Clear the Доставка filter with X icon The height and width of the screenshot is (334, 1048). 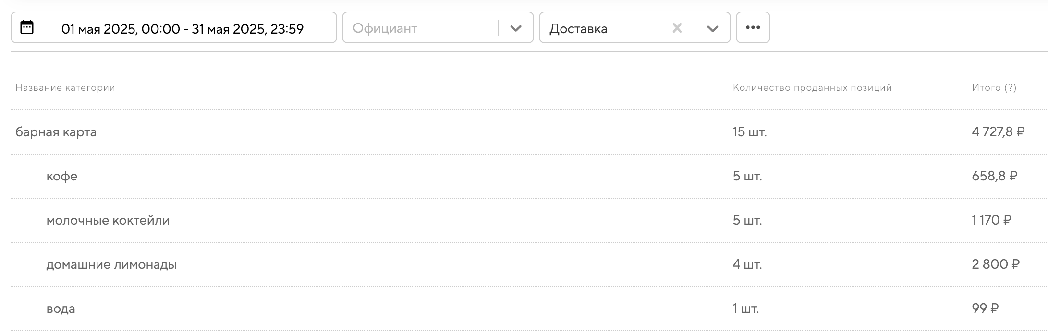click(x=677, y=28)
